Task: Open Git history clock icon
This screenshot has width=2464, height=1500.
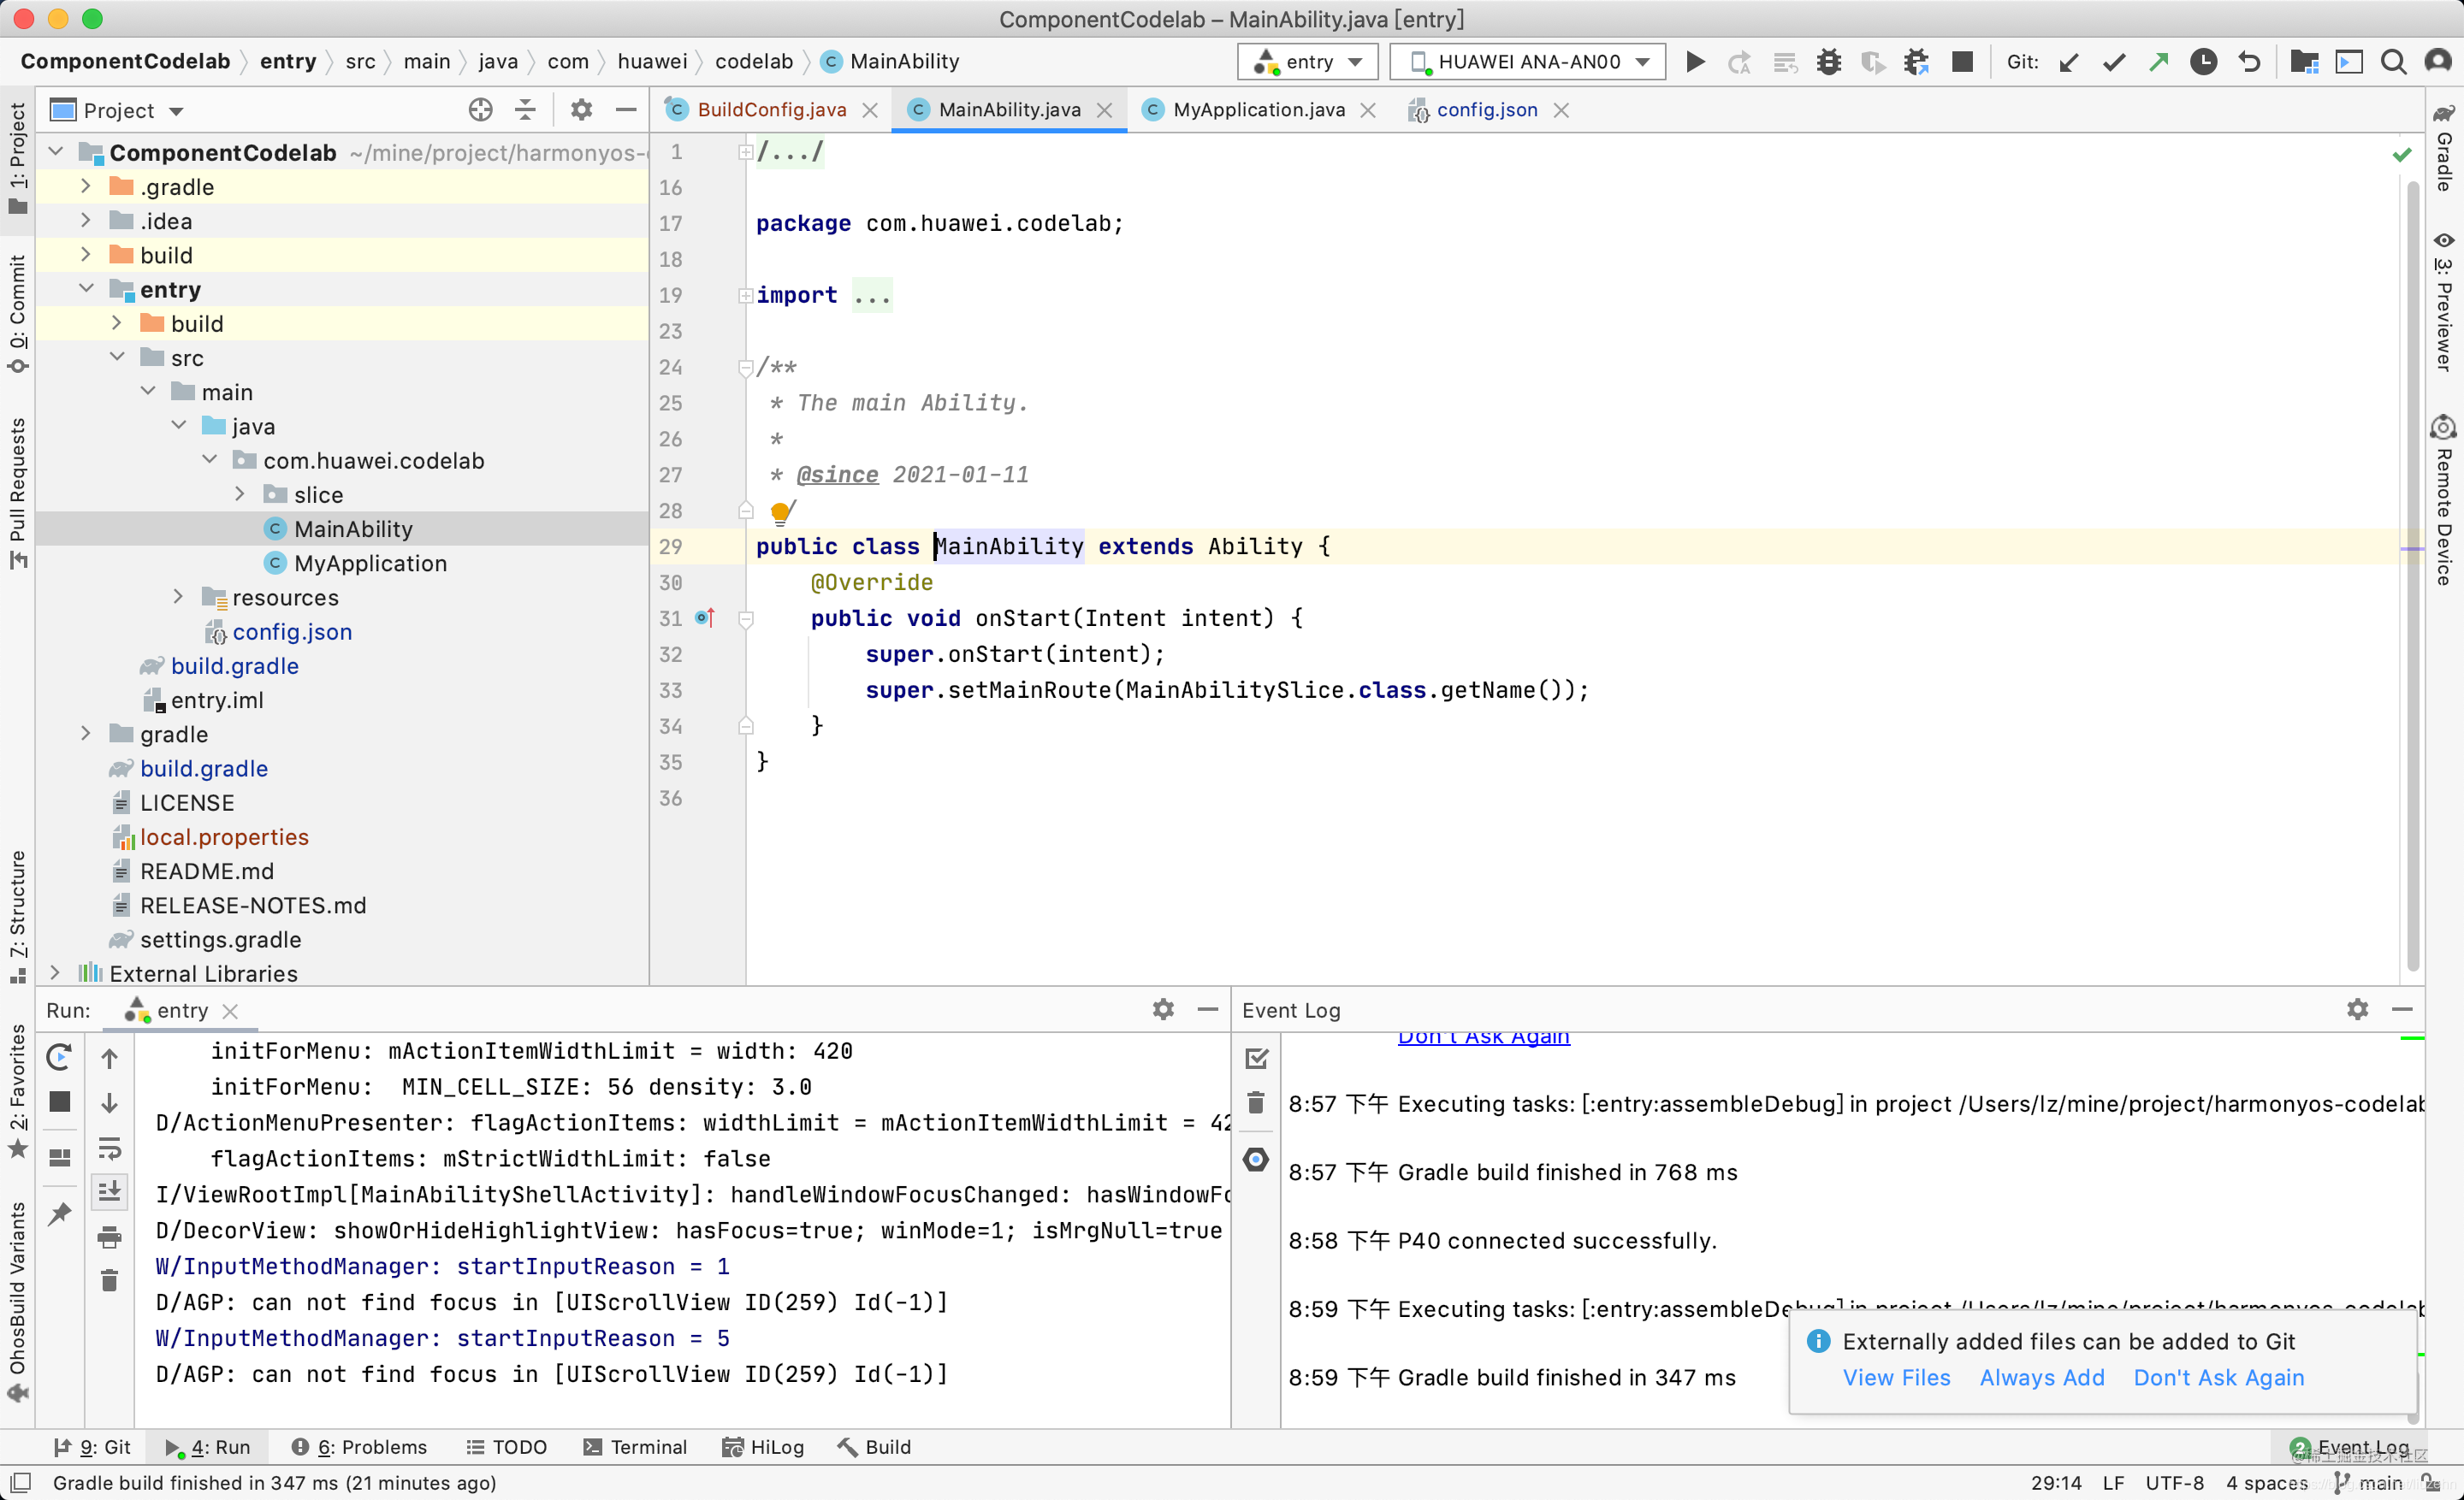Action: click(2203, 62)
